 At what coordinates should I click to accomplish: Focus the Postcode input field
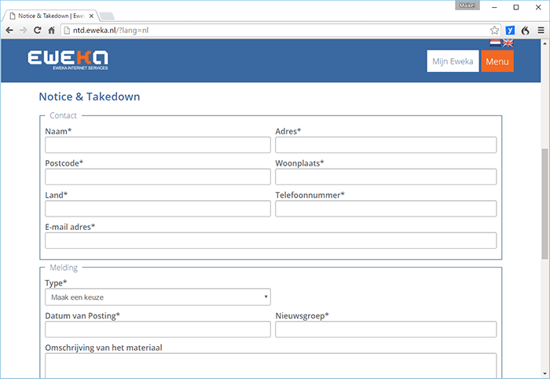point(158,177)
